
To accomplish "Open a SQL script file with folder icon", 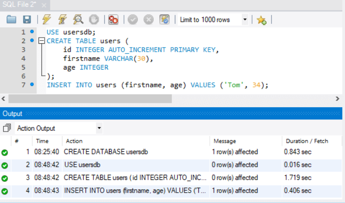I will 11,20.
